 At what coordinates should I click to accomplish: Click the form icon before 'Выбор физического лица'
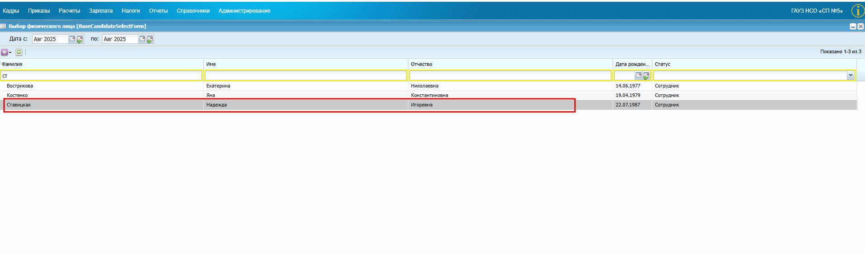click(x=3, y=26)
